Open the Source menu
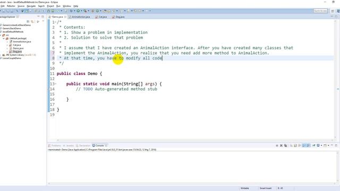Viewport: 340px width, 191px height. click(21, 6)
